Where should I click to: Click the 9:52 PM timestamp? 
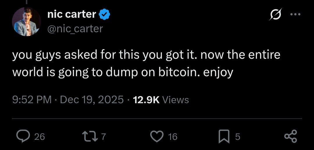(32, 100)
